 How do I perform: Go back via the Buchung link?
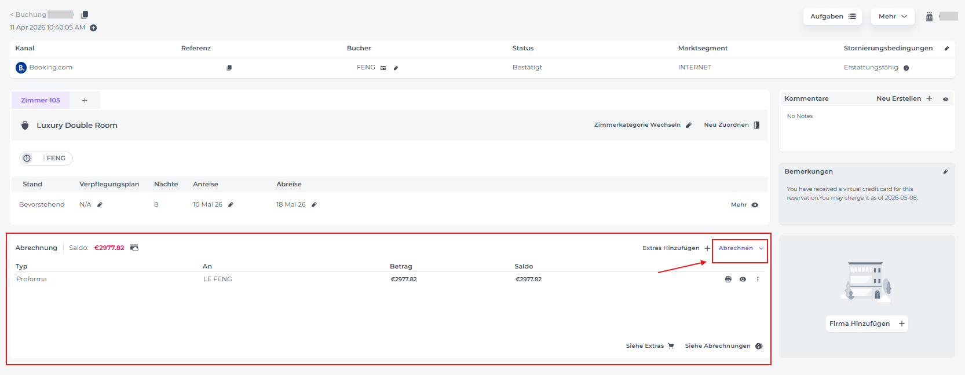[28, 14]
